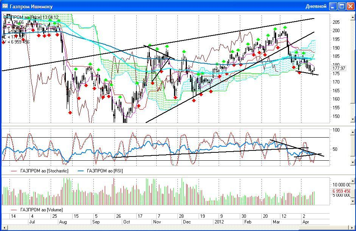
Task: Click the 2012 year label
Action: point(219,222)
